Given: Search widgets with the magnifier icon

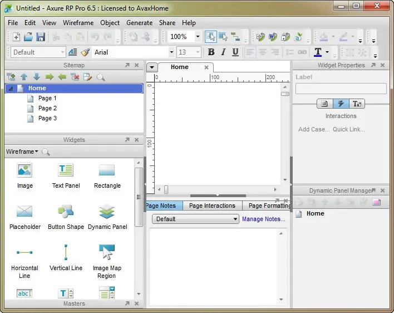Looking at the screenshot, I should point(46,151).
